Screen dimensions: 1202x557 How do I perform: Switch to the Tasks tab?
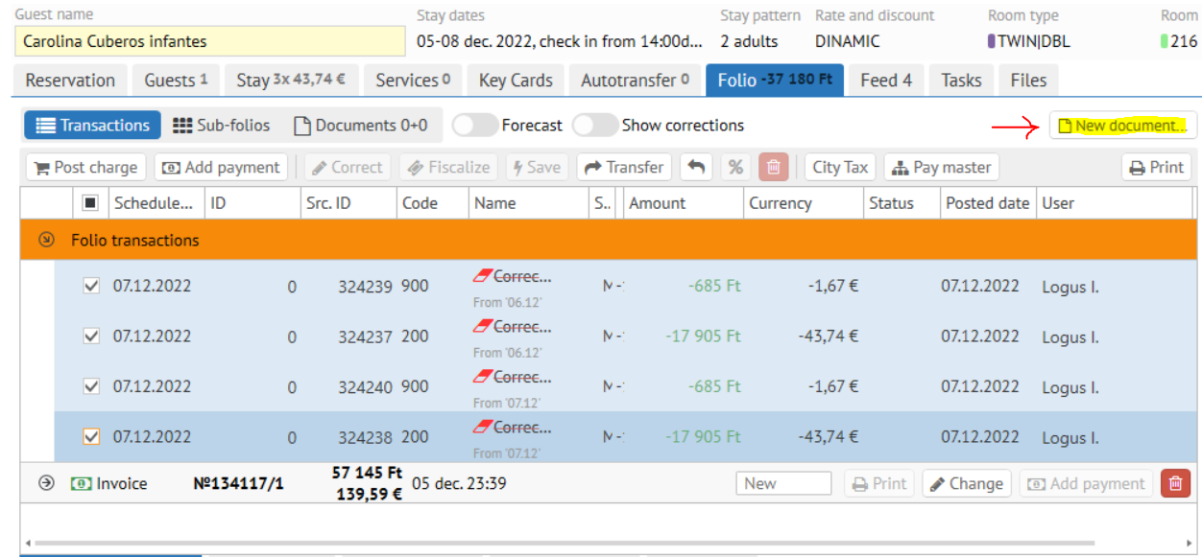point(961,81)
